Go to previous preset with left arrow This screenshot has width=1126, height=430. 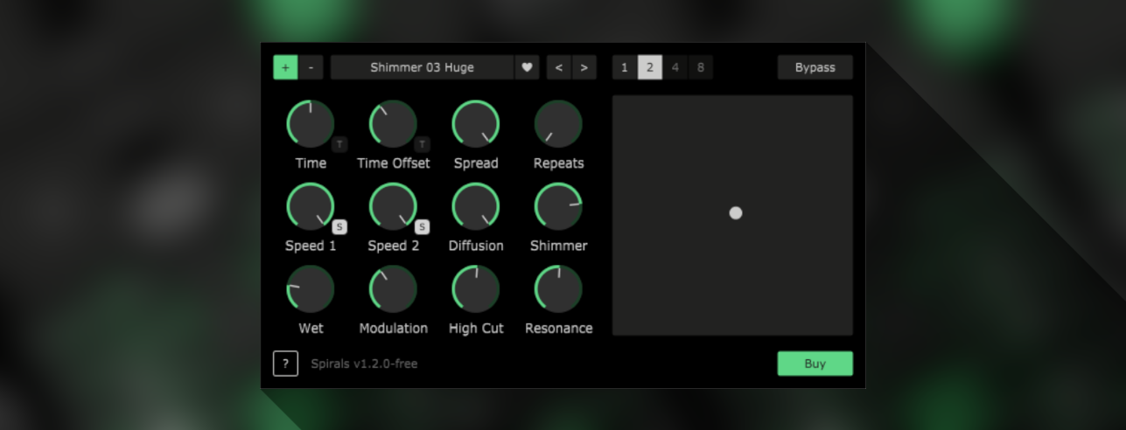[559, 67]
